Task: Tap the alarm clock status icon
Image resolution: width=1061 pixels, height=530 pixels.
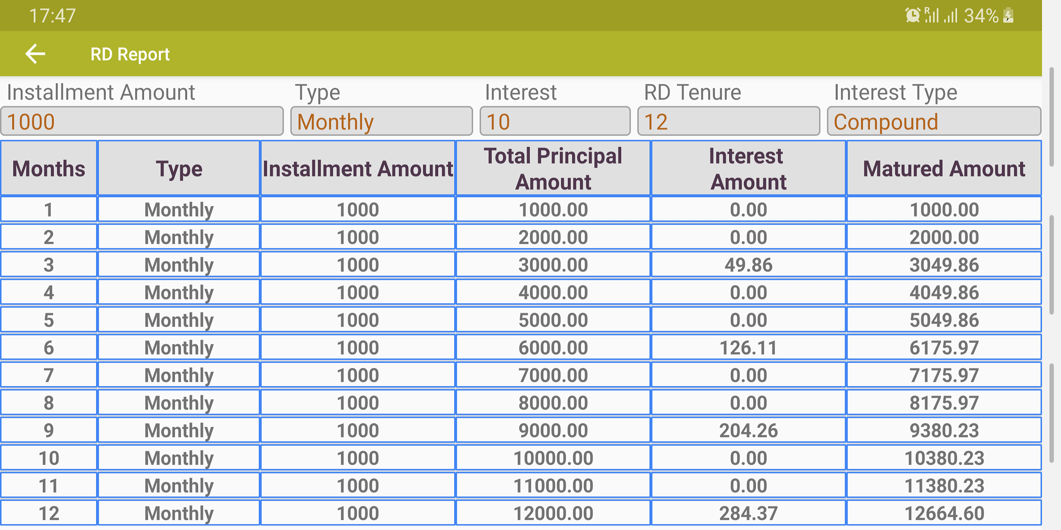Action: tap(913, 16)
